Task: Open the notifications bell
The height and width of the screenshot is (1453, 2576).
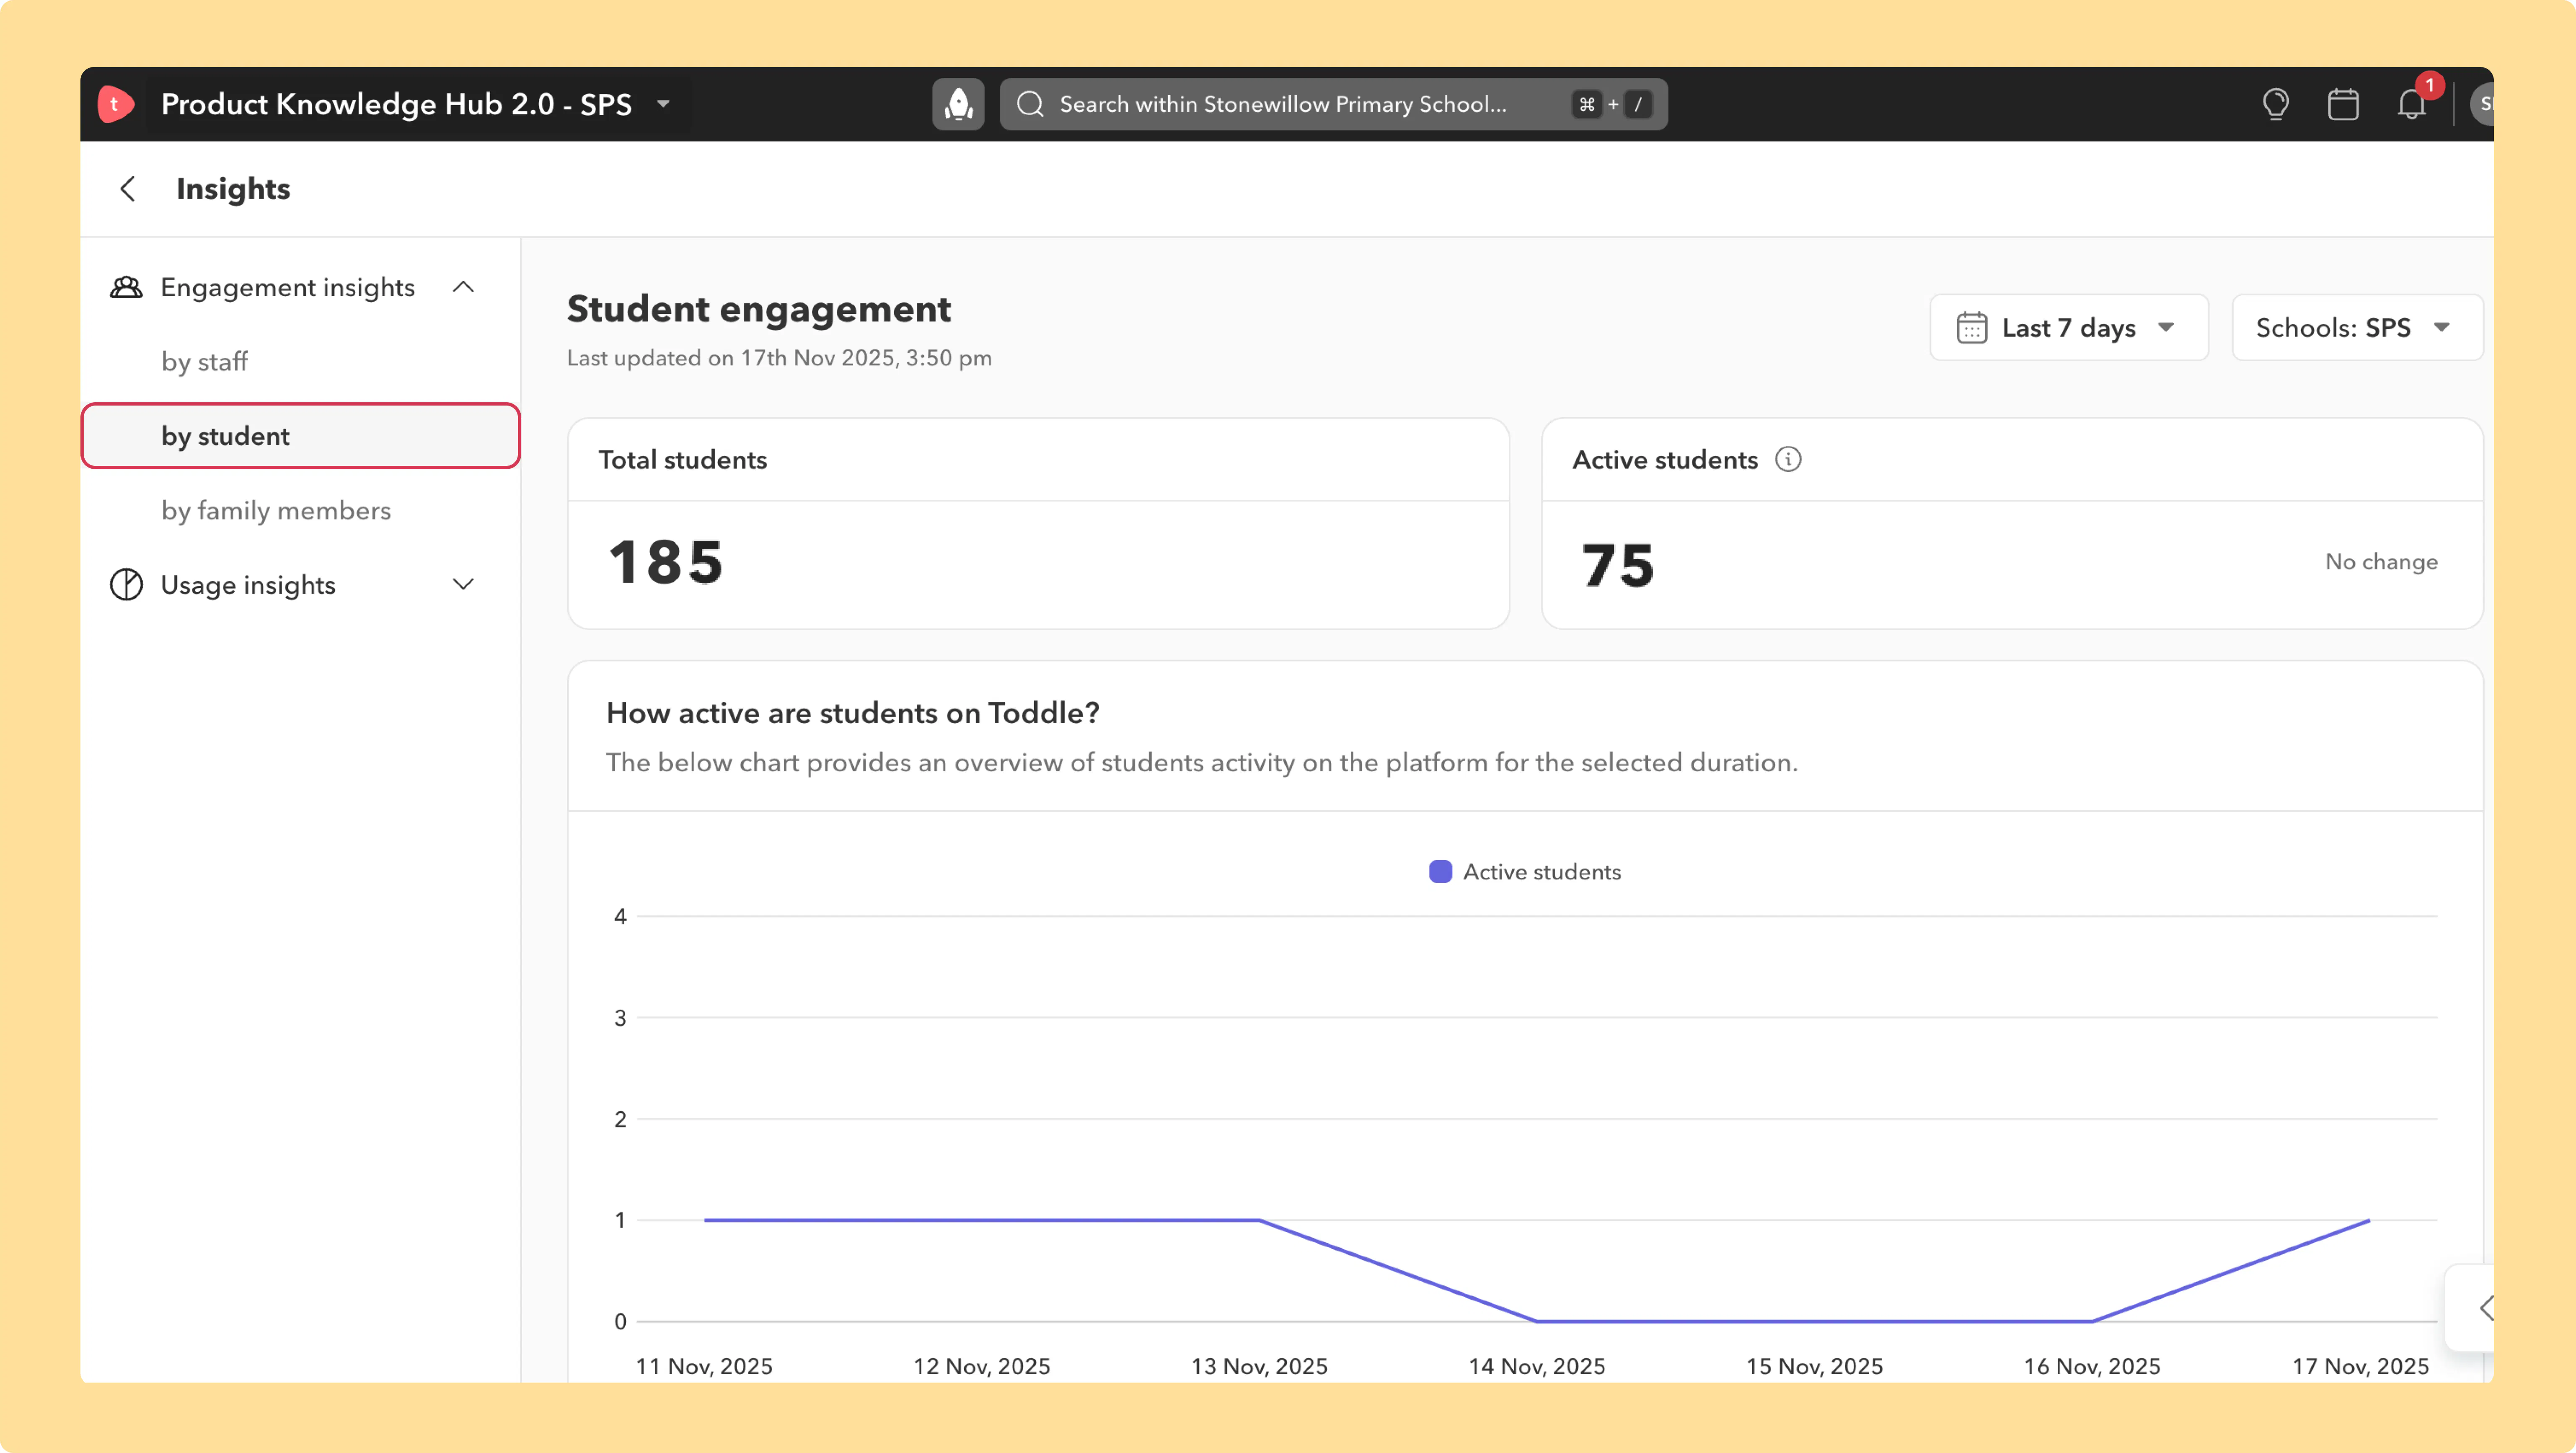Action: (x=2412, y=104)
